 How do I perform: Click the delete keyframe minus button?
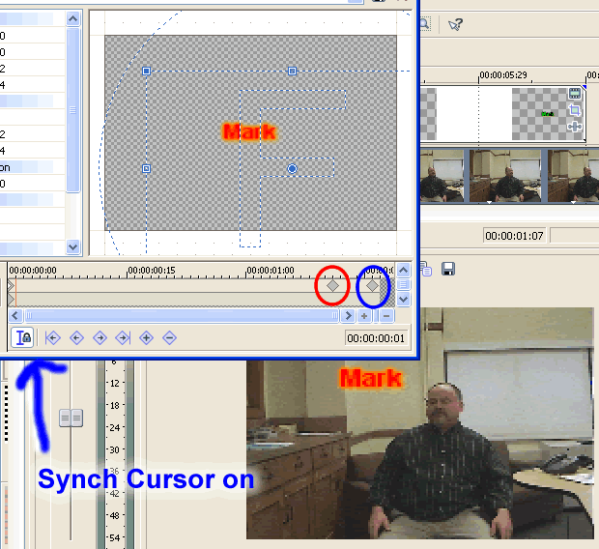(x=169, y=337)
